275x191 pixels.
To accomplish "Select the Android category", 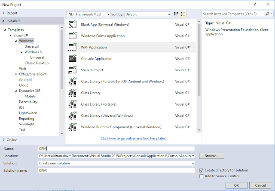I will tap(25, 79).
